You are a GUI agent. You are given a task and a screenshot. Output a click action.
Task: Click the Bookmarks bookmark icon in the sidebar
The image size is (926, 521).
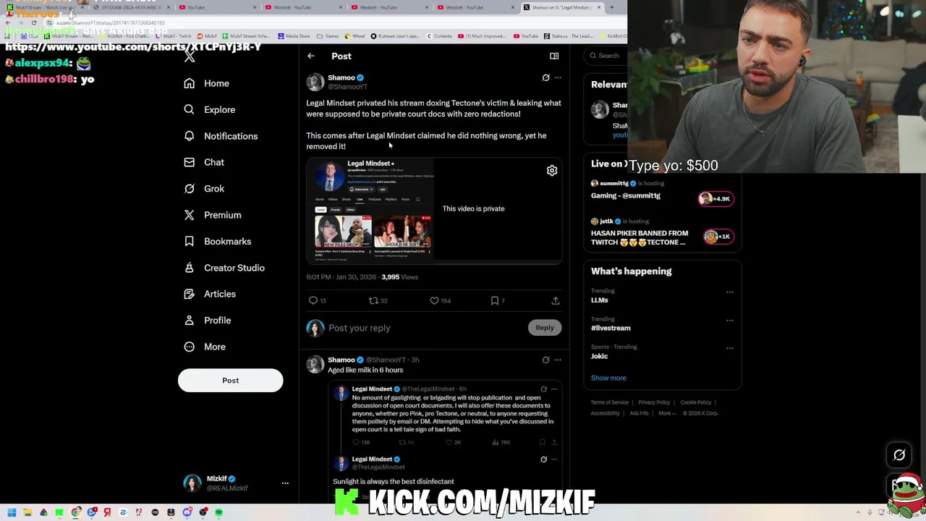coord(189,241)
